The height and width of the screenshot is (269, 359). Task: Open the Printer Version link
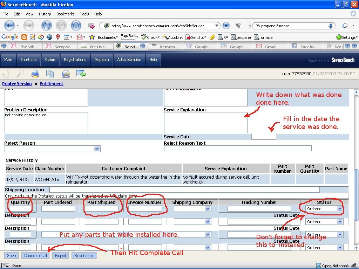point(17,84)
